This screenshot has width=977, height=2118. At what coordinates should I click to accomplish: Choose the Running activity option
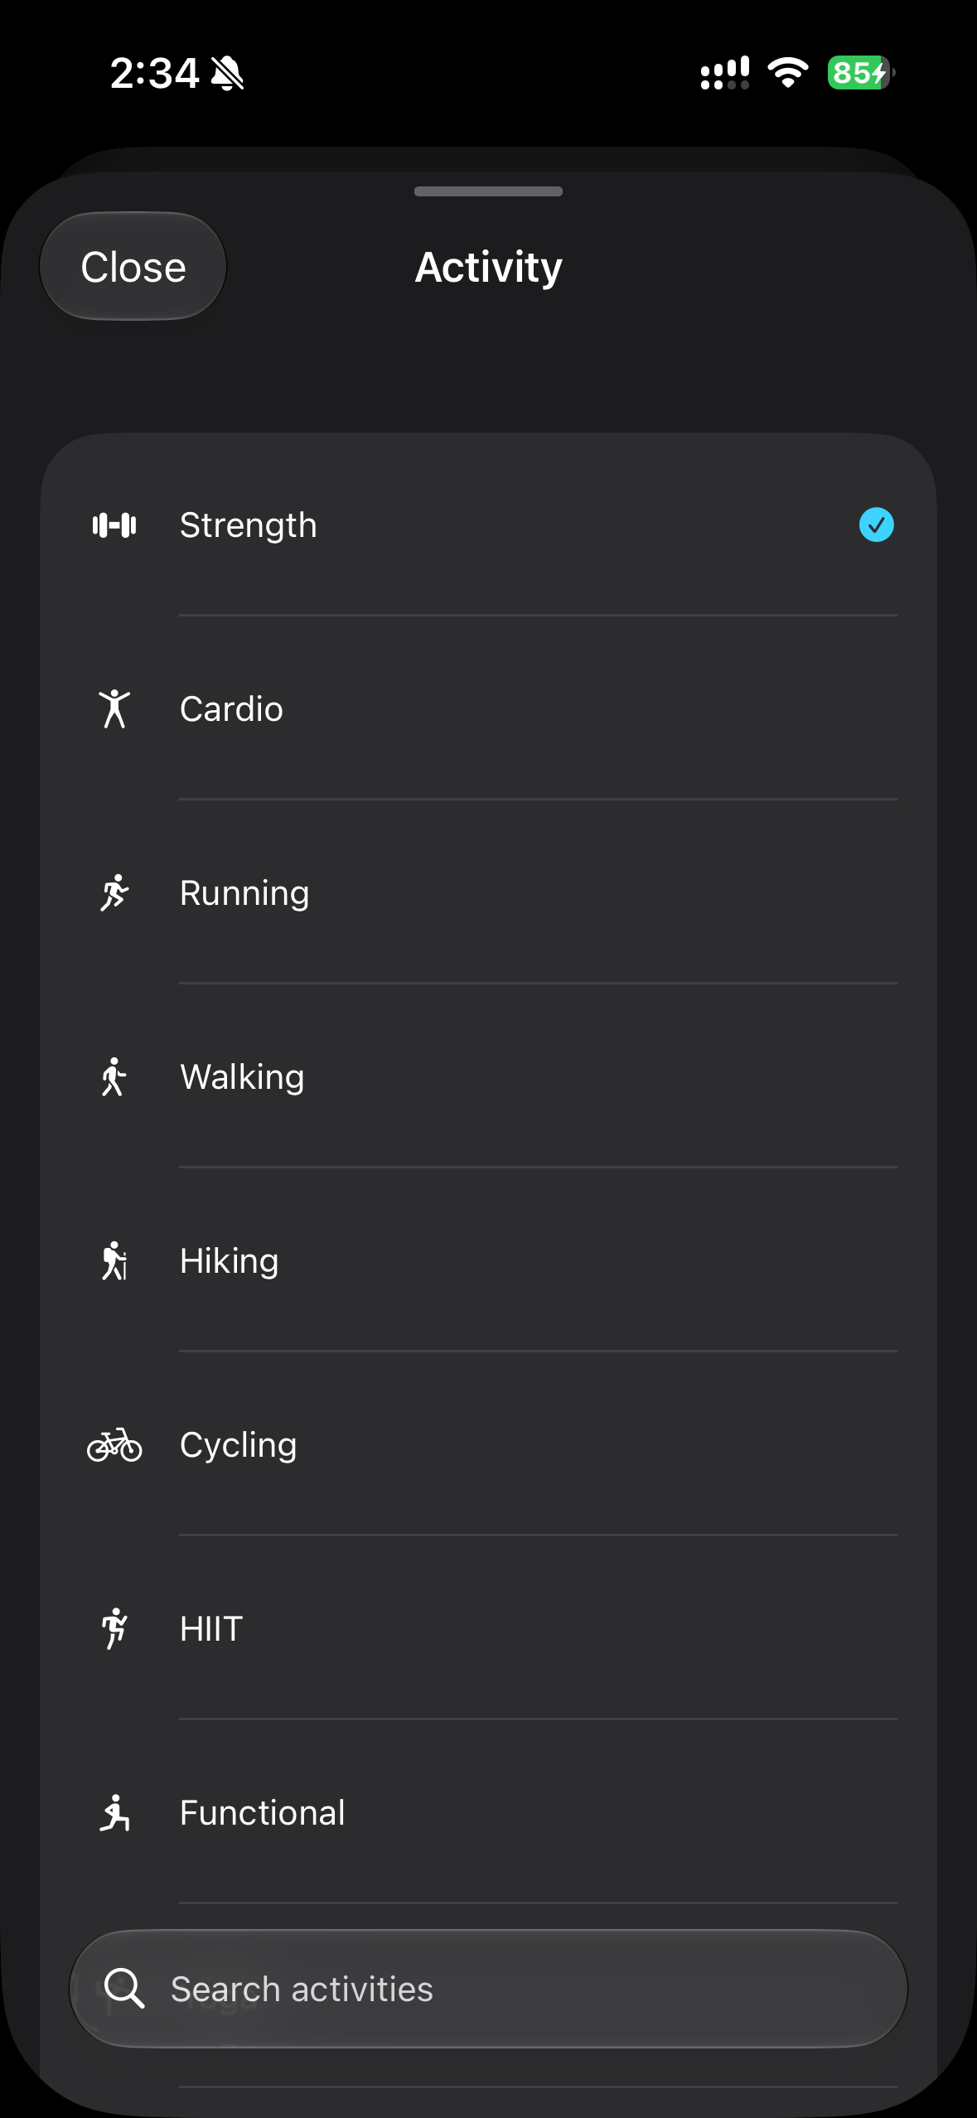pyautogui.click(x=488, y=893)
